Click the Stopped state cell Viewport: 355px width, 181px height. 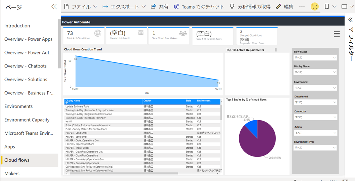point(190,118)
